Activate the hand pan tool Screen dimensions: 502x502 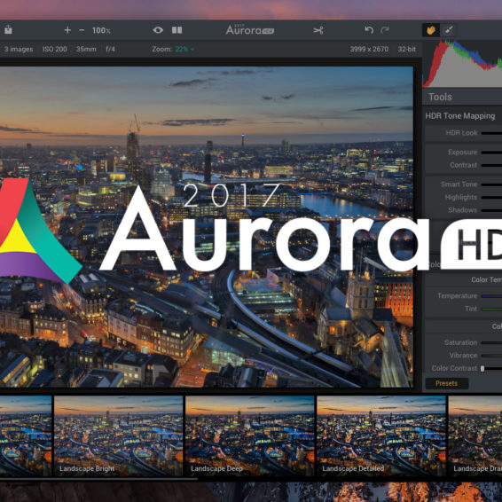coord(431,30)
